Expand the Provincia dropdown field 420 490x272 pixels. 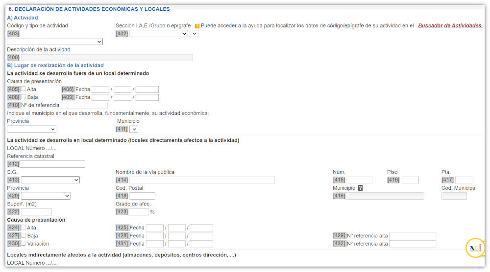(46, 196)
